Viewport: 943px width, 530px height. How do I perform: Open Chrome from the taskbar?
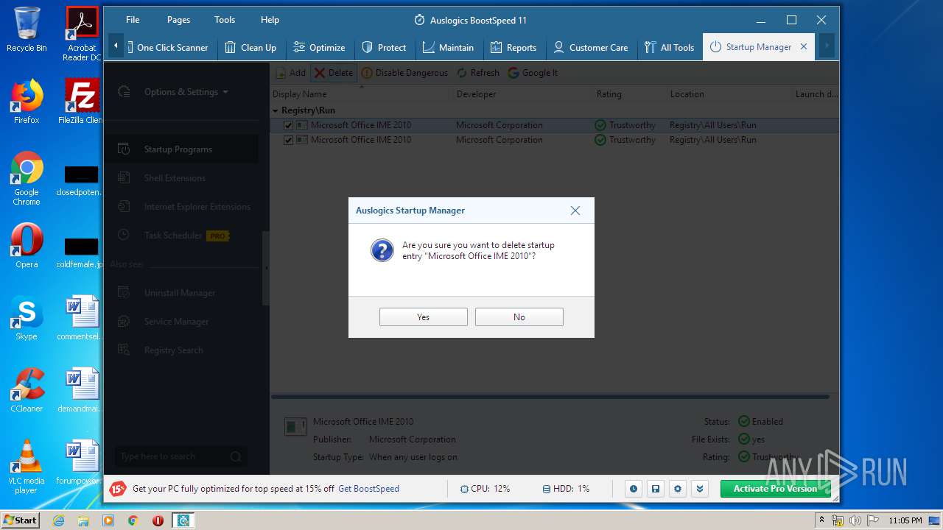(133, 520)
